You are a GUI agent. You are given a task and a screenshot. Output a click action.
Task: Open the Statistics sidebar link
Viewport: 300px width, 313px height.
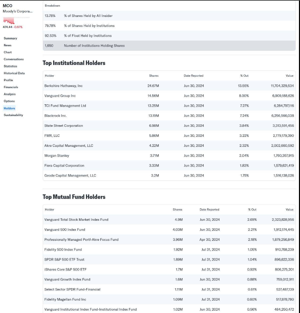point(10,66)
